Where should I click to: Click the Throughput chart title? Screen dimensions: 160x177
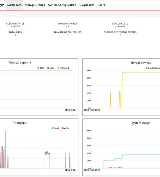point(20,123)
